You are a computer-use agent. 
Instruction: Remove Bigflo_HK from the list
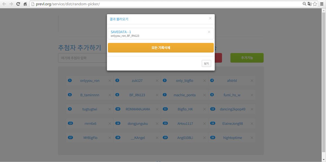pyautogui.click(x=205, y=109)
